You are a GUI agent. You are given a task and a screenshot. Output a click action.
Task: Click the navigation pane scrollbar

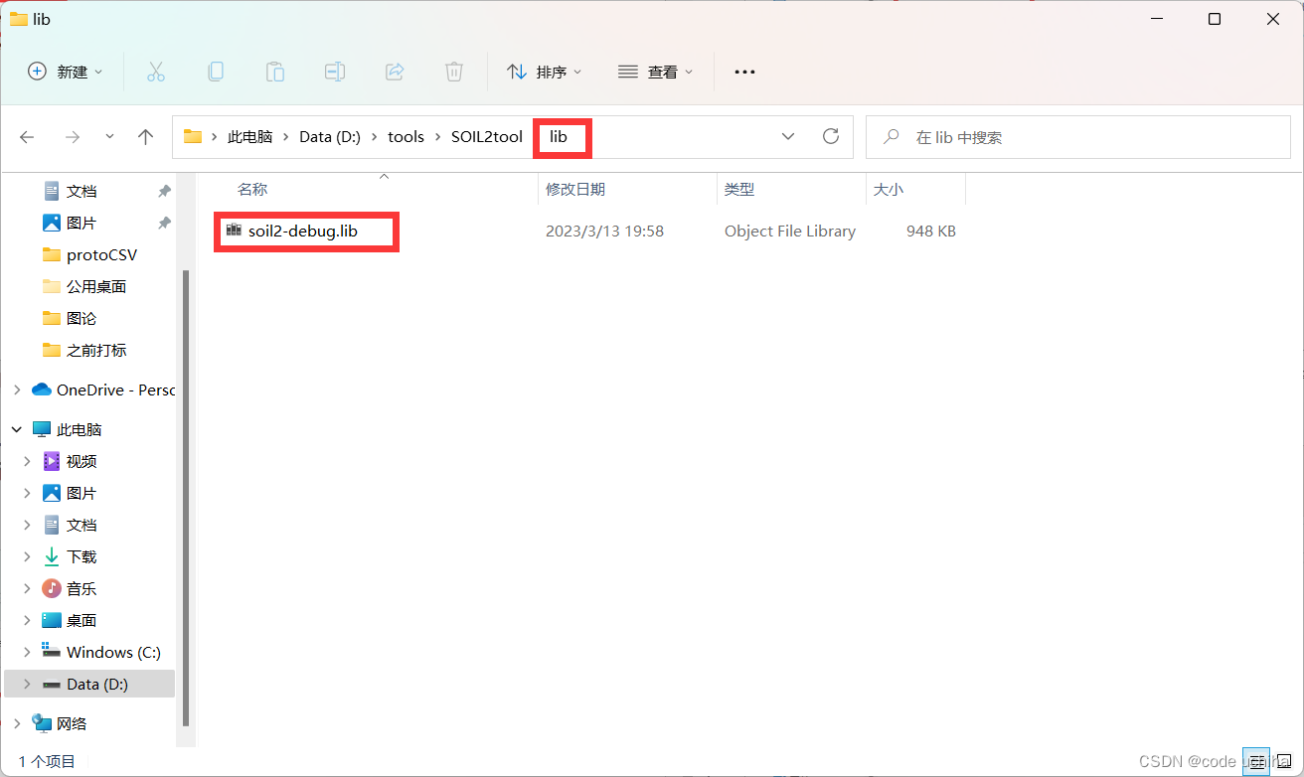[185, 497]
